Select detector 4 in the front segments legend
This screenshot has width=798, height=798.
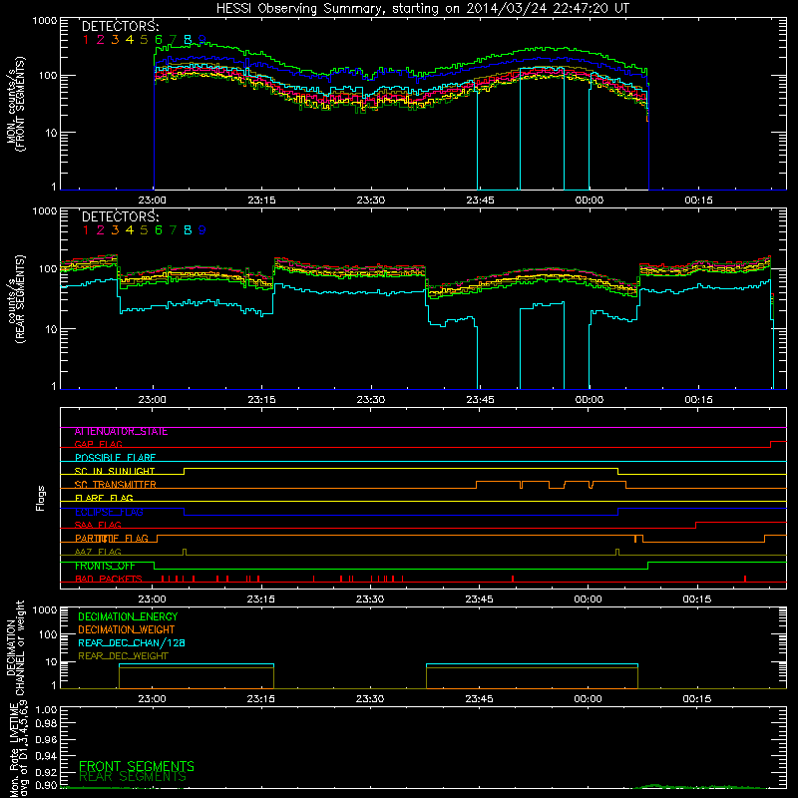(x=130, y=40)
